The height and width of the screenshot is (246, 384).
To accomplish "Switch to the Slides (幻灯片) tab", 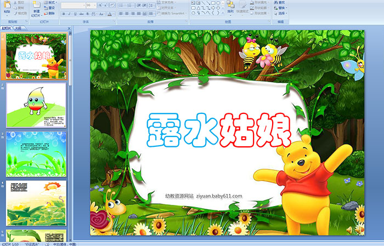I will [7, 27].
